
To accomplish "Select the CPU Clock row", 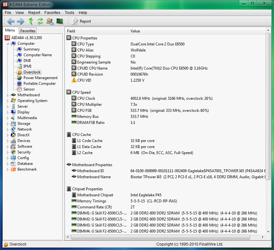I will click(165, 98).
